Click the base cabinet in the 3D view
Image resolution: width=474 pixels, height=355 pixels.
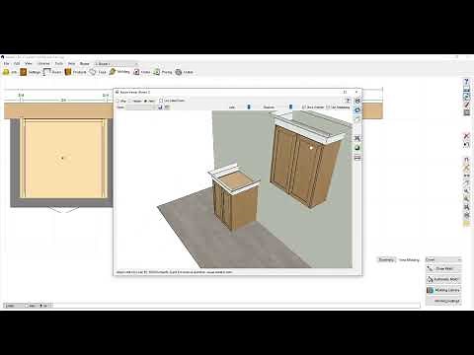(234, 199)
